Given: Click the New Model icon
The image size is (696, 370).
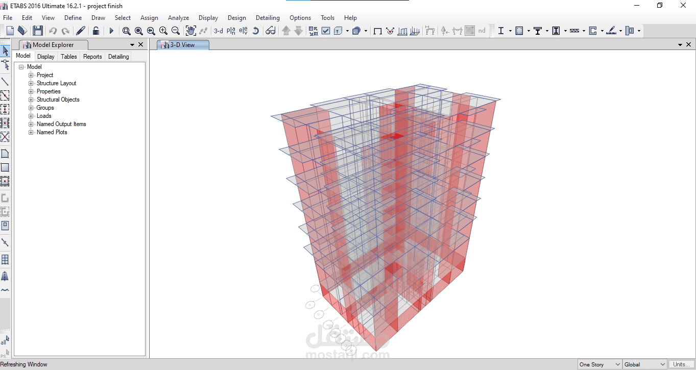Looking at the screenshot, I should tap(10, 31).
